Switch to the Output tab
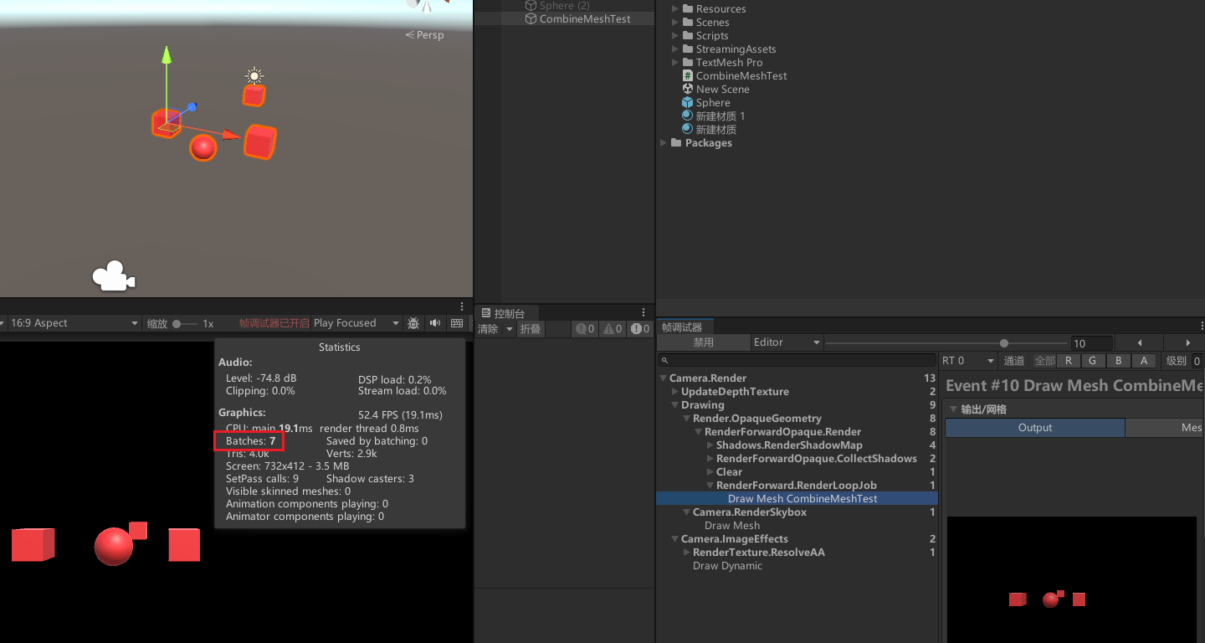This screenshot has height=643, width=1205. [x=1034, y=428]
